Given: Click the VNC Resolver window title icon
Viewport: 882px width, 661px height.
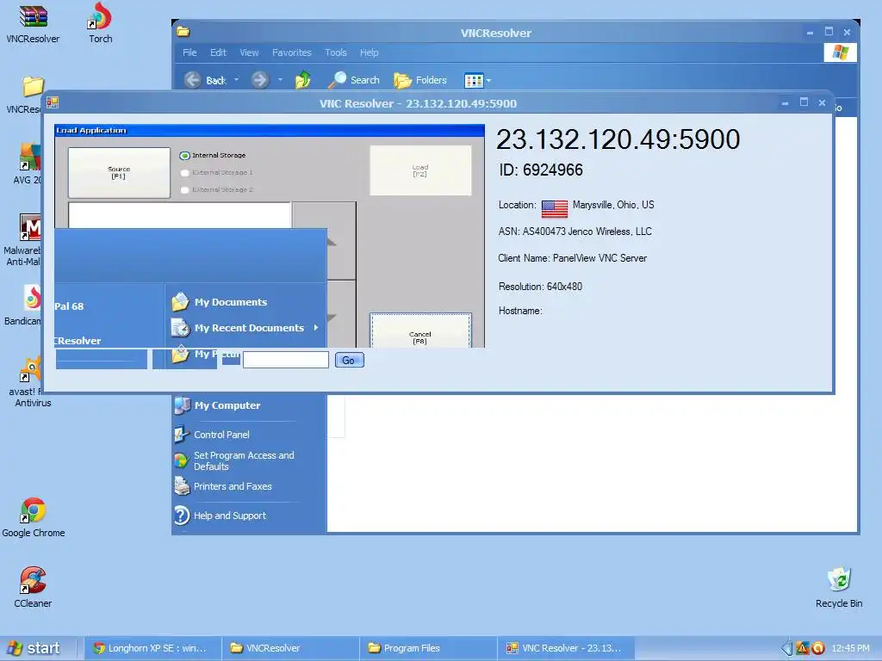Looking at the screenshot, I should pyautogui.click(x=53, y=102).
